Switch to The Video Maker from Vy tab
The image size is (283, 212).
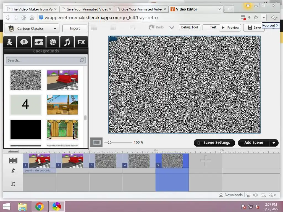tap(32, 9)
